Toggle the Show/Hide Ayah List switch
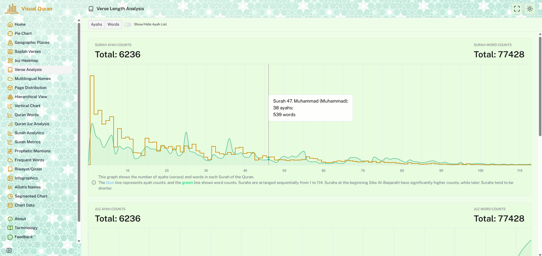This screenshot has width=542, height=256. (128, 25)
